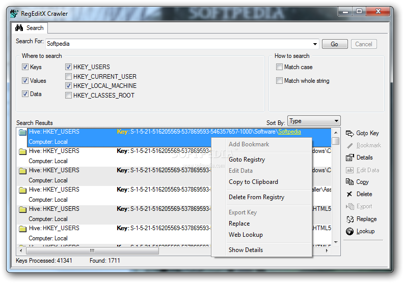Click the RegEditX Crawler title bar icon

[x=14, y=13]
